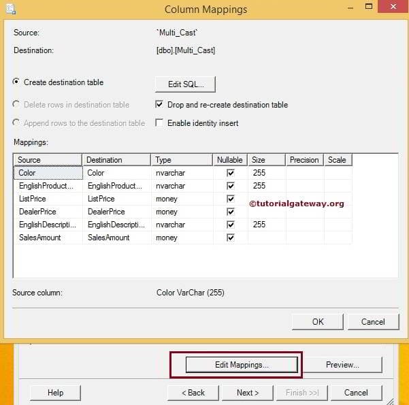The image size is (409, 405).
Task: Go Back in the wizard window
Action: click(193, 393)
